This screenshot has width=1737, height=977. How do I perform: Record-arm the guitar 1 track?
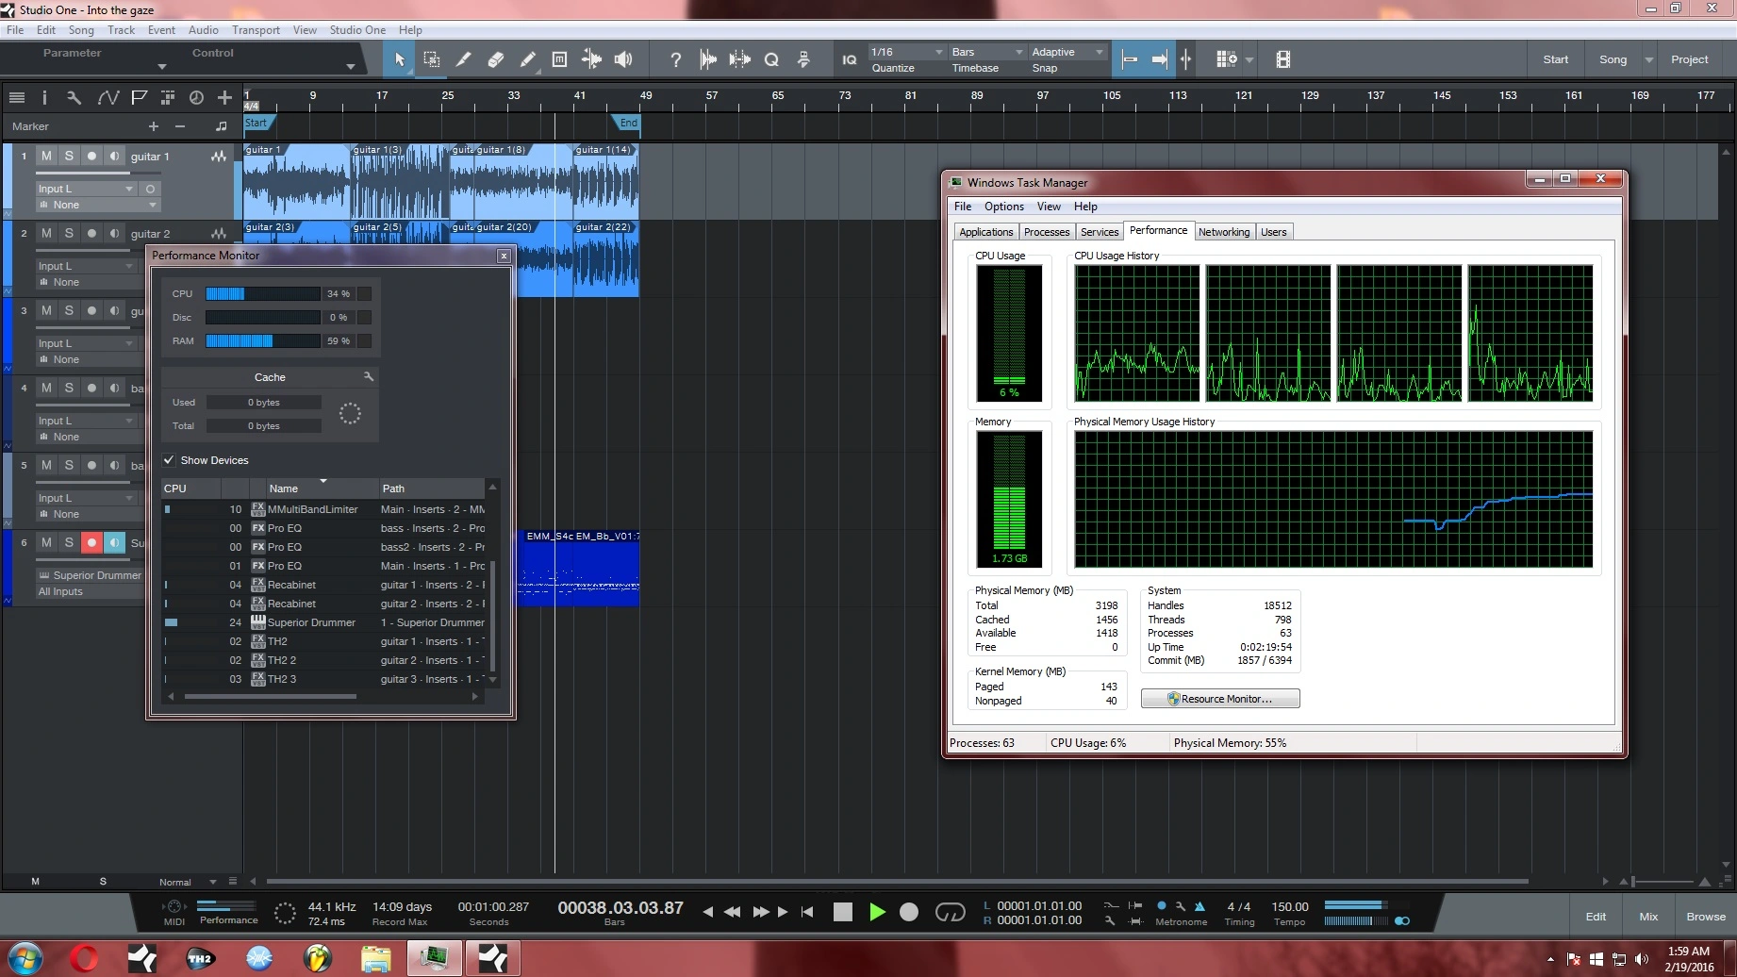coord(91,156)
